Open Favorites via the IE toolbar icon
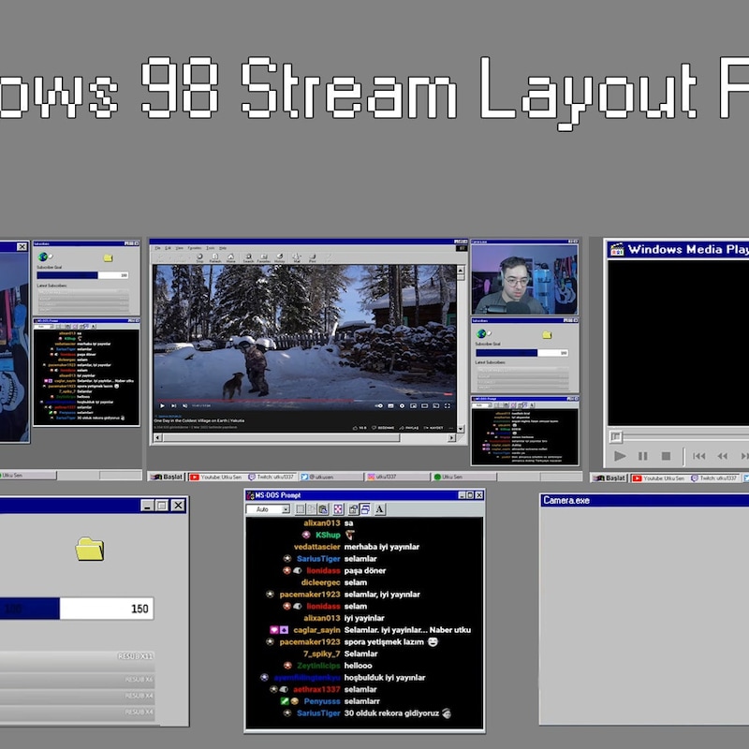Viewport: 749px width, 749px height. pos(263,257)
